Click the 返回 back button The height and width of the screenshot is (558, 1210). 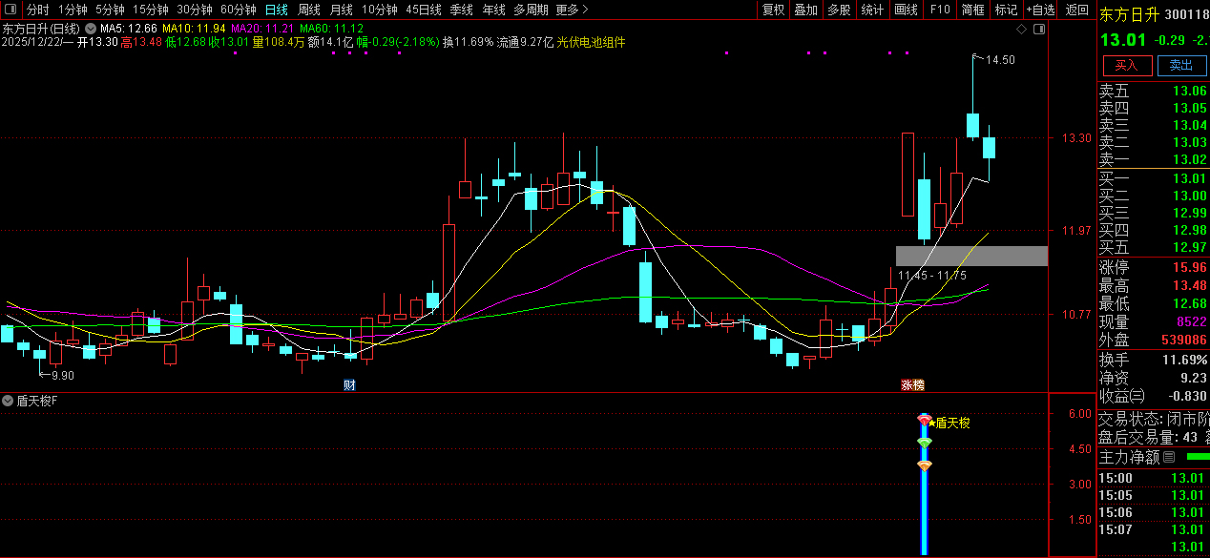(1076, 10)
